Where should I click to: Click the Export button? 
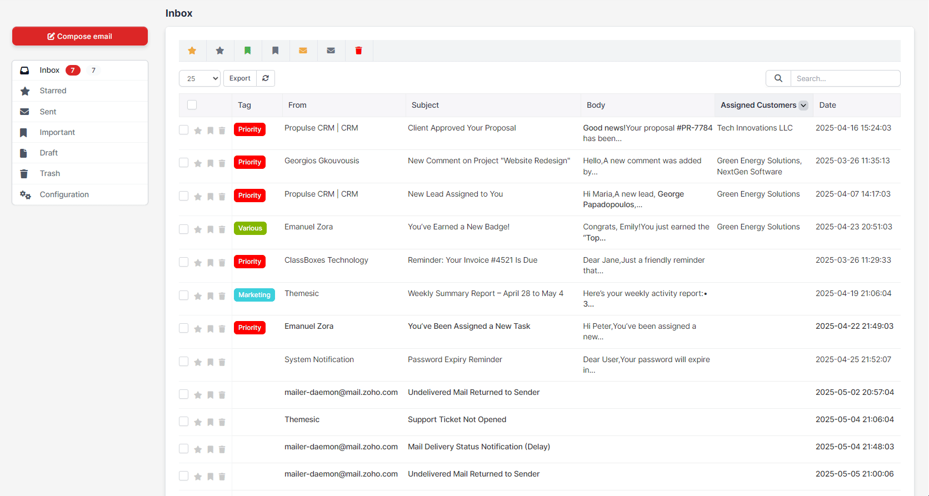click(x=240, y=78)
